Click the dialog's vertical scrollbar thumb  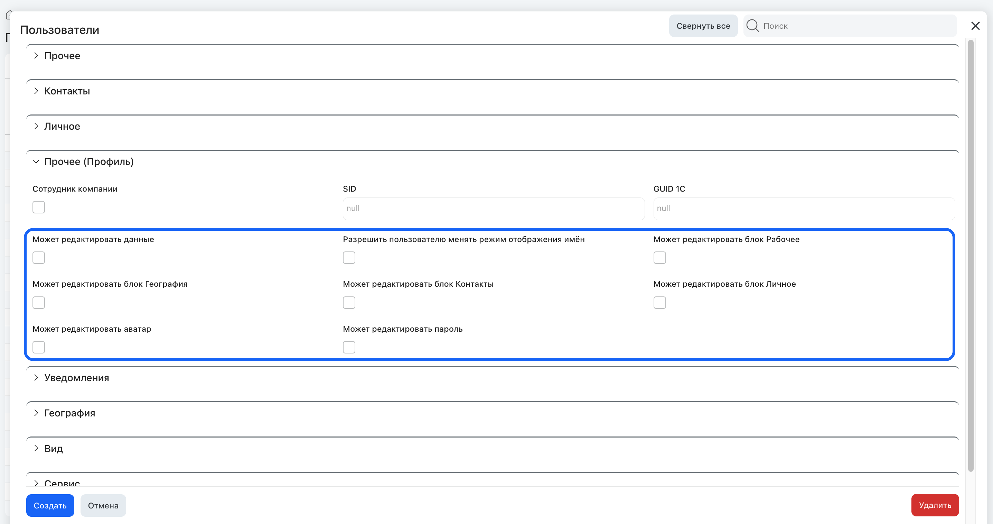[971, 255]
